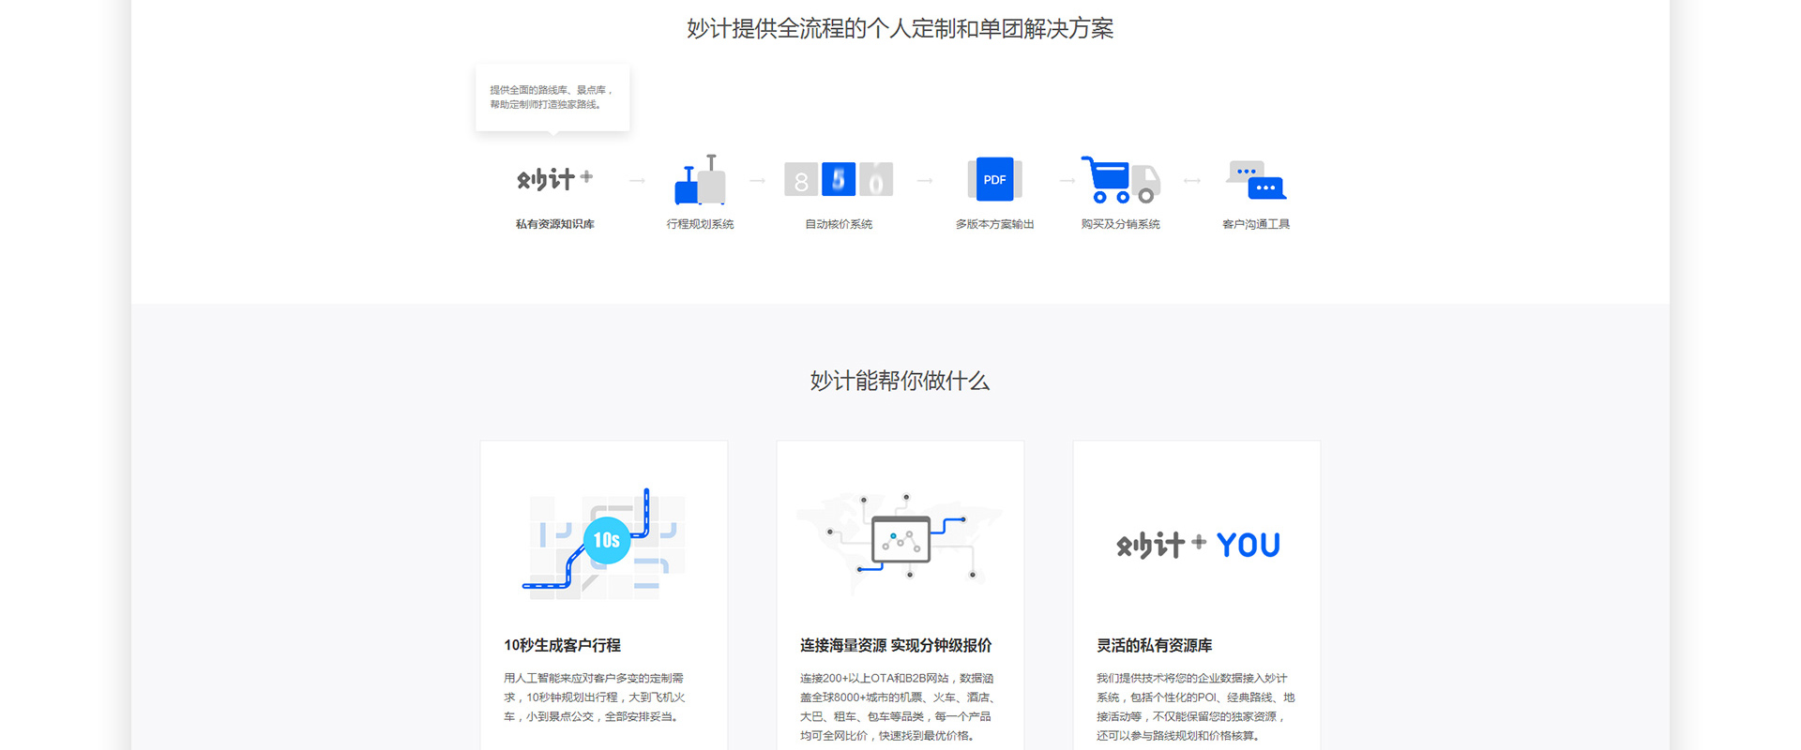1801x750 pixels.
Task: Click the 妙计+ logo icon in the workflow
Action: pos(554,178)
